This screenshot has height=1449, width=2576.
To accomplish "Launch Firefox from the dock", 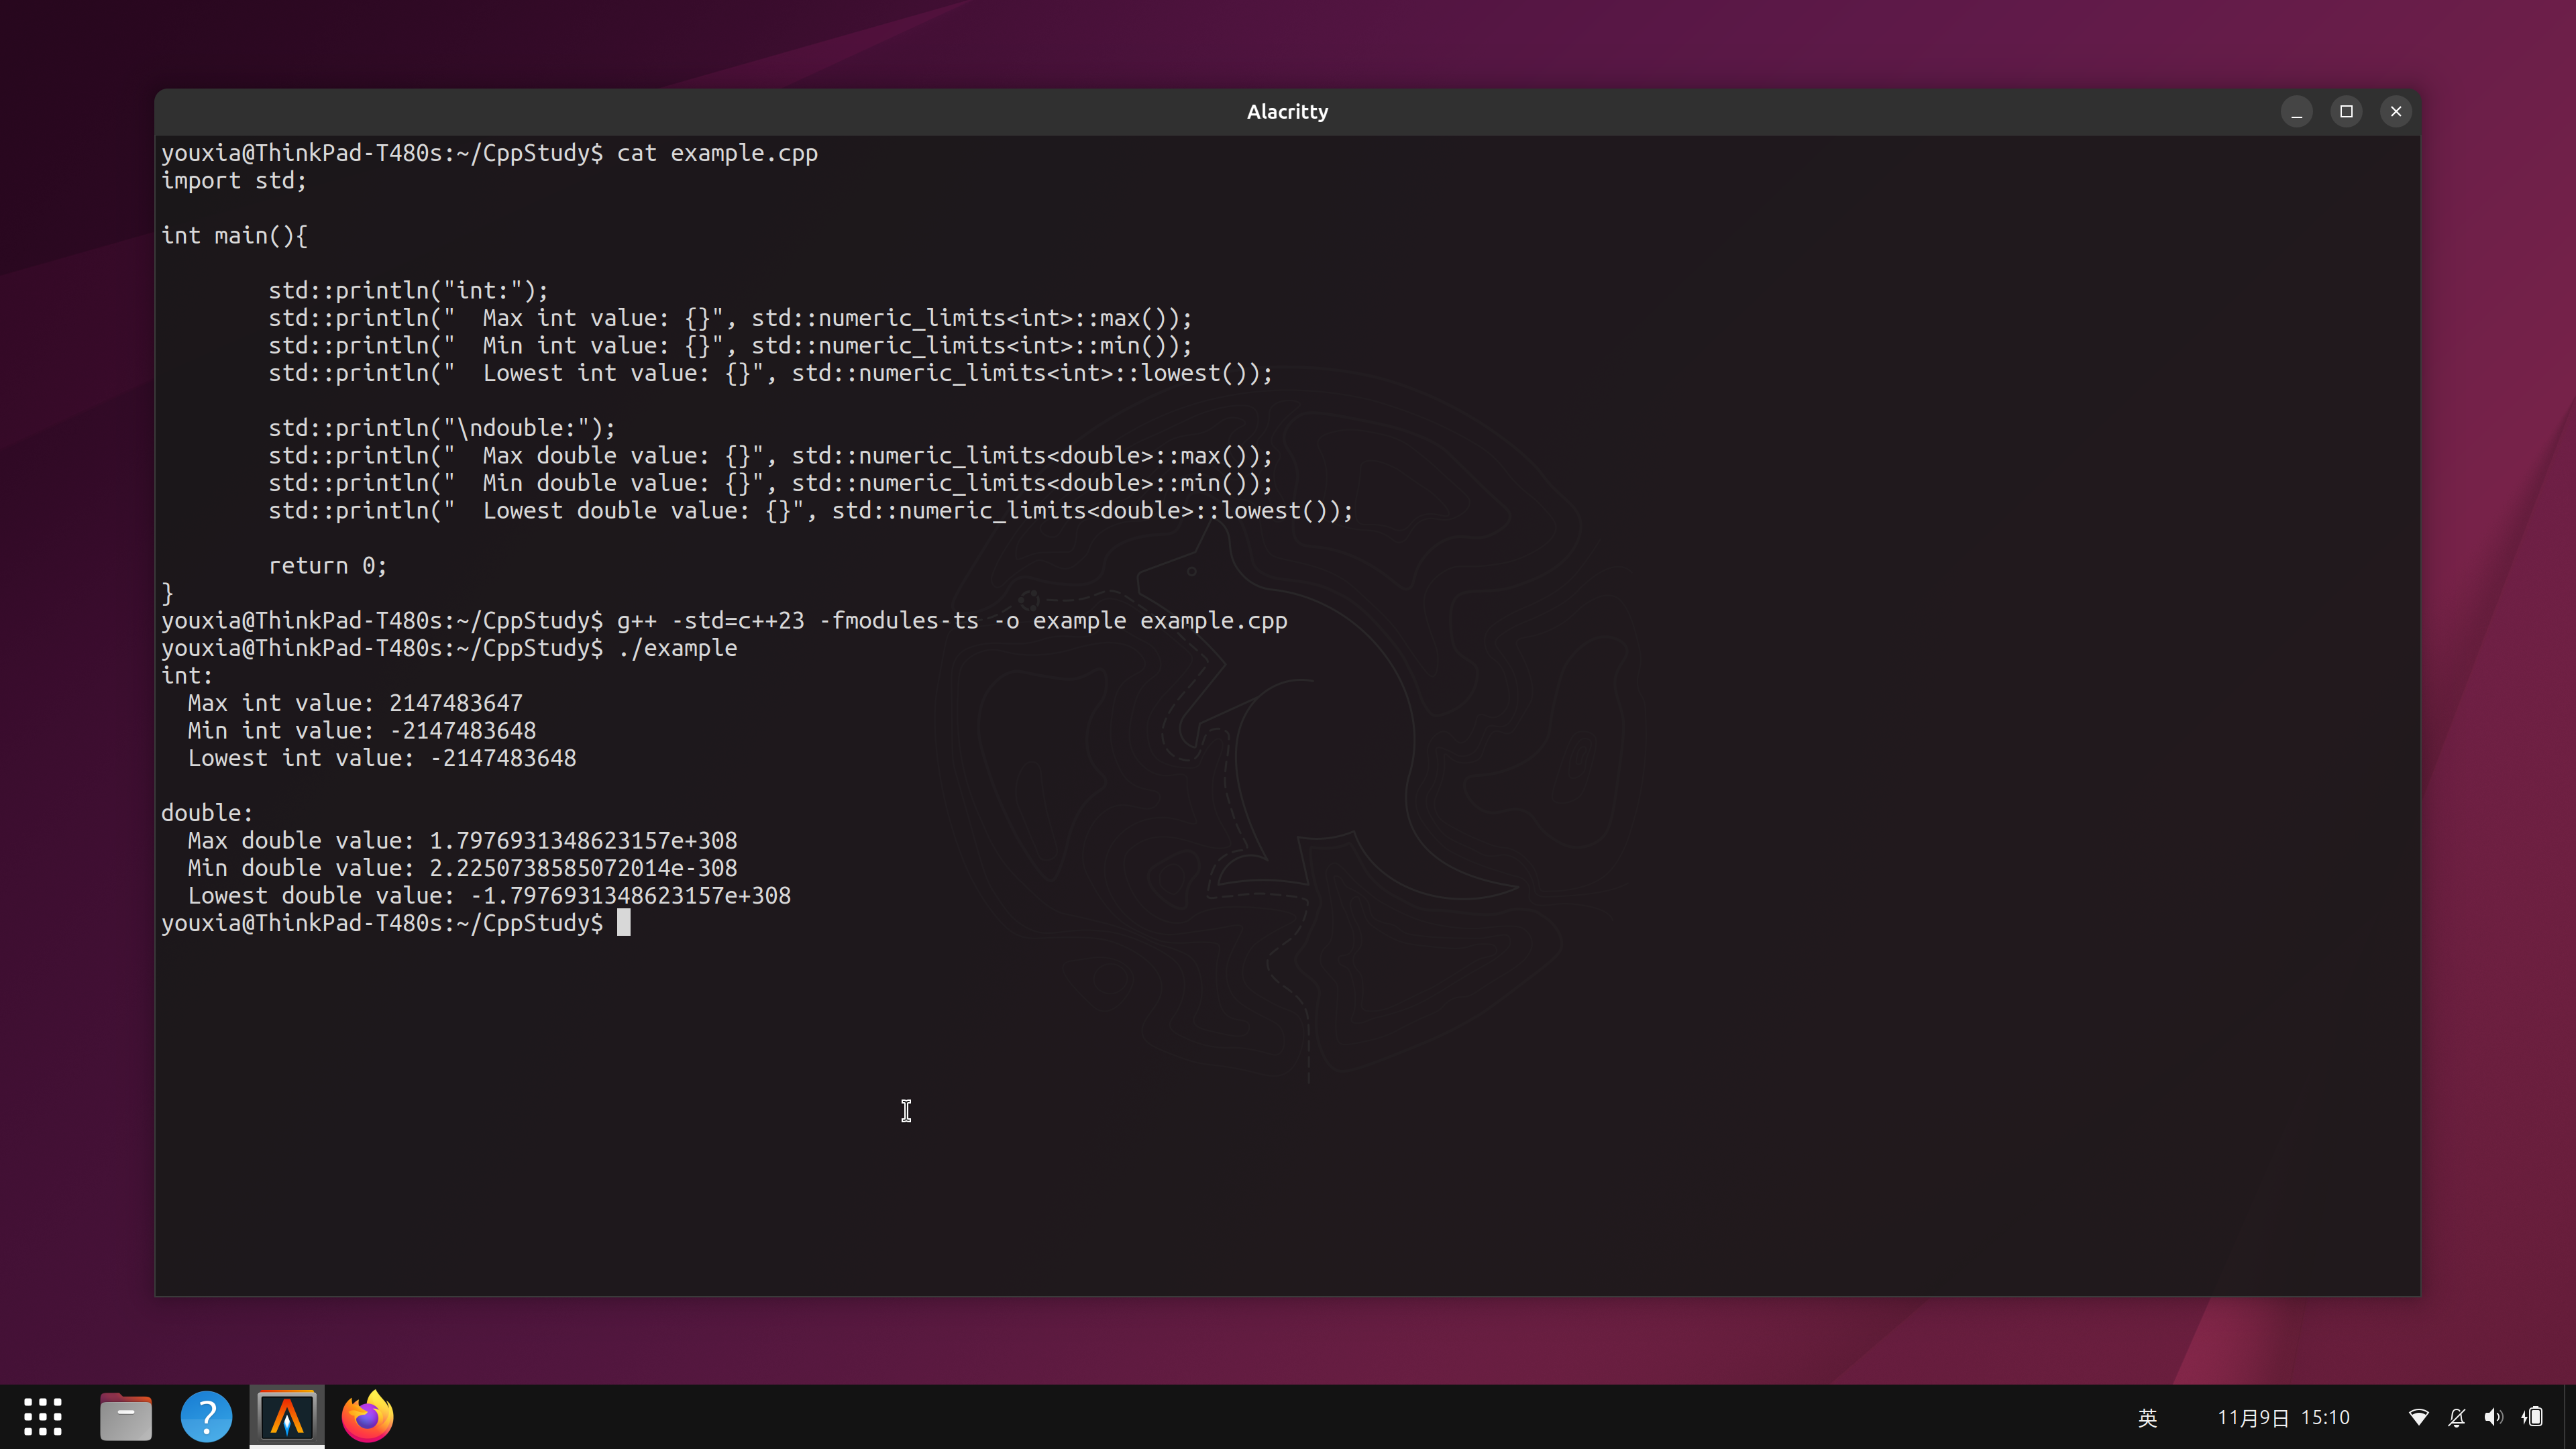I will point(367,1416).
